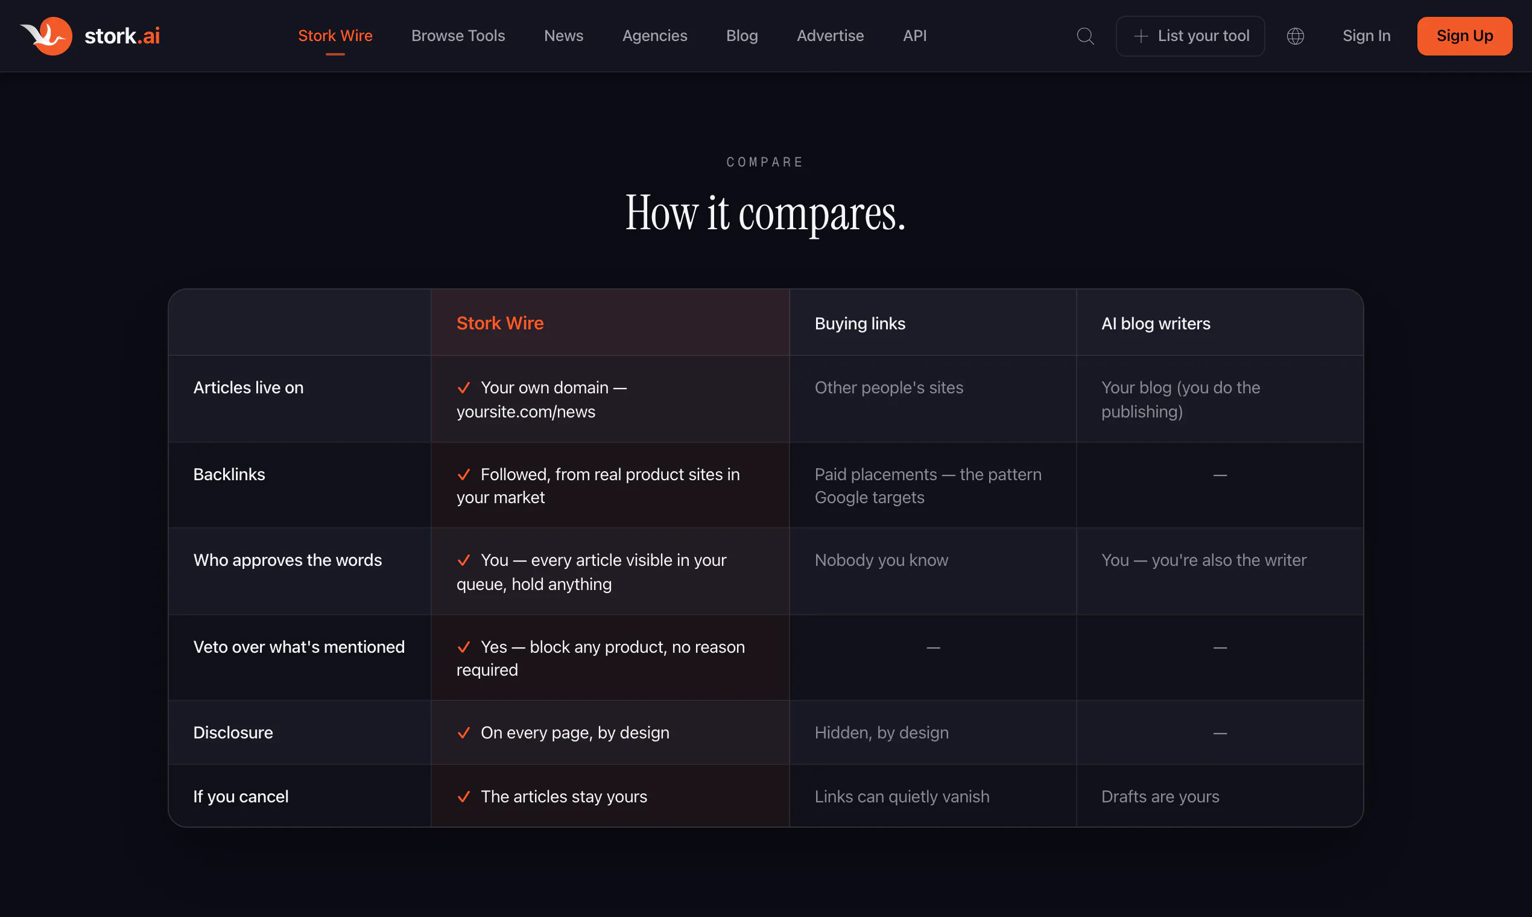1532x917 pixels.
Task: Click 'Followed, from real product sites' text
Action: tap(598, 486)
